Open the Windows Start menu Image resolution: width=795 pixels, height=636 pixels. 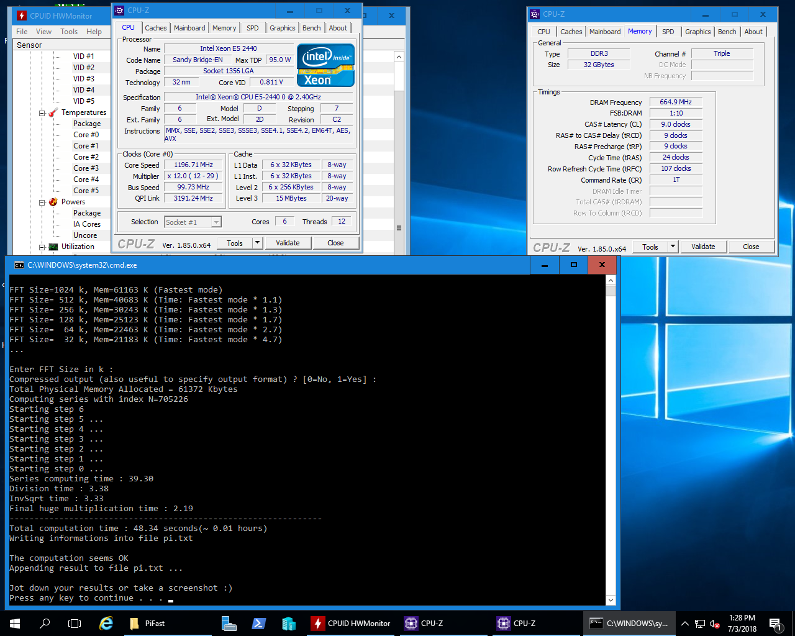[x=15, y=623]
